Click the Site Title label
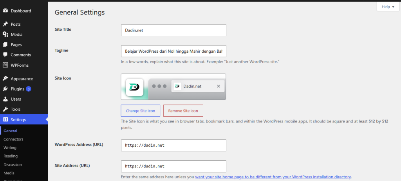401x181 pixels. click(63, 29)
